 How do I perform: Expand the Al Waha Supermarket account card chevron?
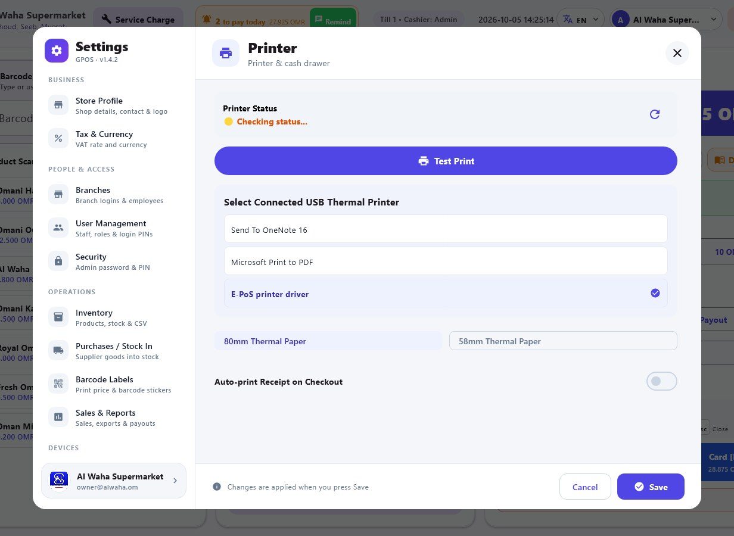[x=175, y=481]
